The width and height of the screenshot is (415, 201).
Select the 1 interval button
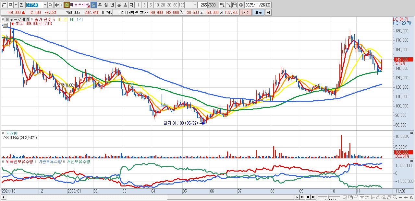tap(138, 5)
